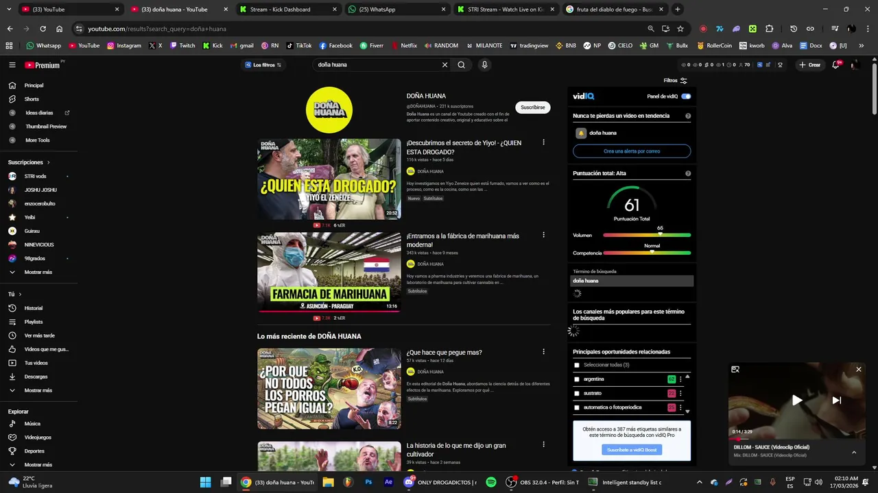
Task: Switch to STRI Stream Watch Live tab
Action: (506, 10)
